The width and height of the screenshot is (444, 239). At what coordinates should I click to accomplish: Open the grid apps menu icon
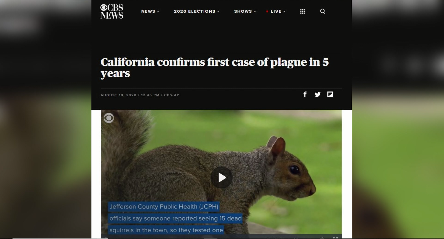[302, 11]
